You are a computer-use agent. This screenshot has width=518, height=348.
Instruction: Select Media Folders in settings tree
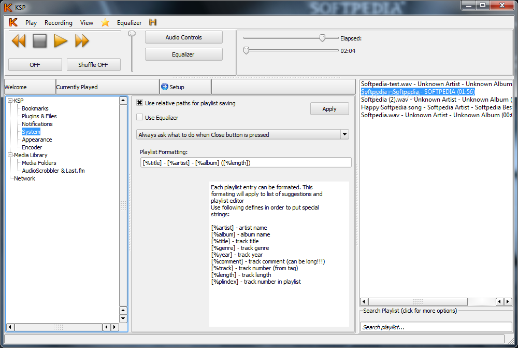39,163
